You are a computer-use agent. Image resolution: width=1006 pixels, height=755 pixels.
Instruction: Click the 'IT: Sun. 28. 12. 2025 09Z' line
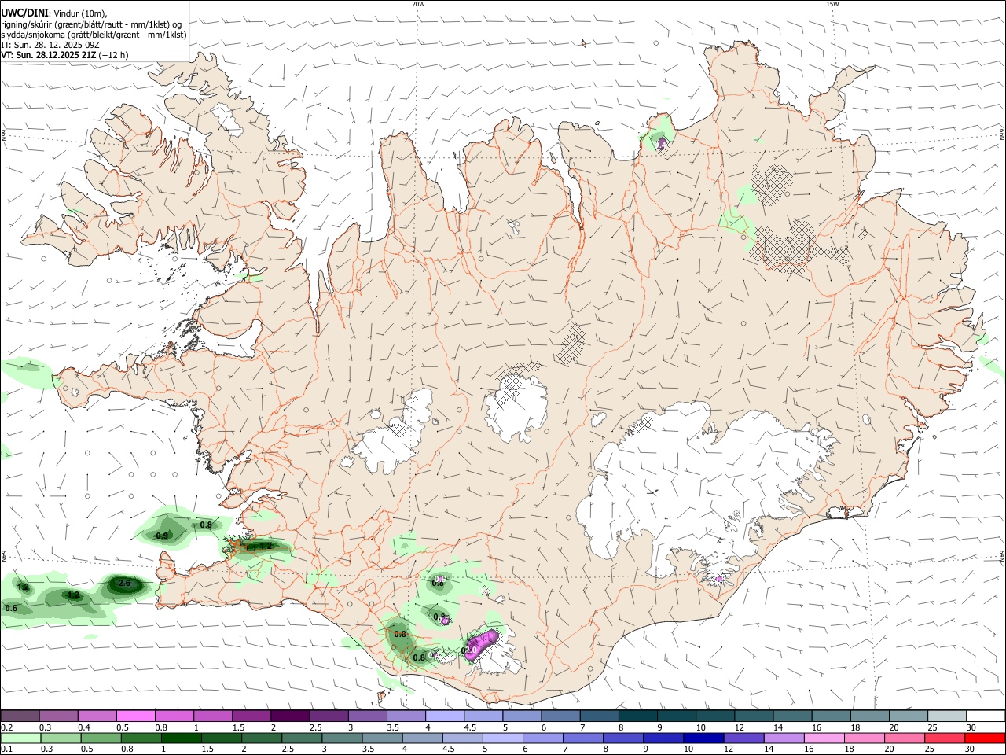point(50,45)
